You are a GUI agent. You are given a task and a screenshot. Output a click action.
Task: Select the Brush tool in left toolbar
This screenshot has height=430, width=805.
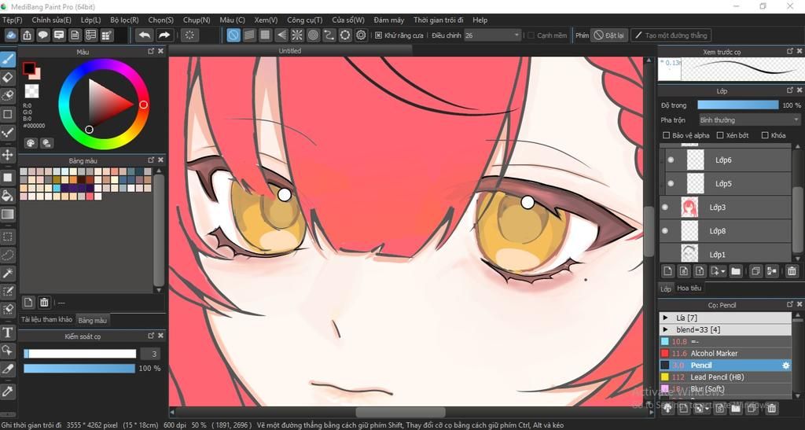[8, 60]
